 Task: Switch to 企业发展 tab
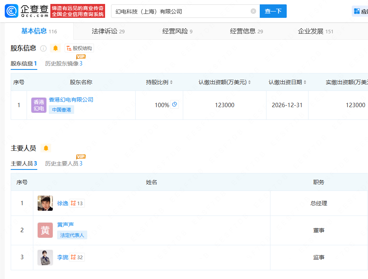[x=315, y=31]
